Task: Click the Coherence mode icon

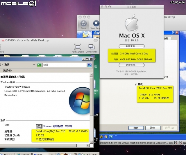Action: coord(92,47)
